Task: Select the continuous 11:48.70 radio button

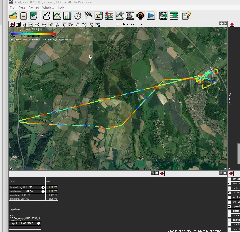Action: click(43, 191)
